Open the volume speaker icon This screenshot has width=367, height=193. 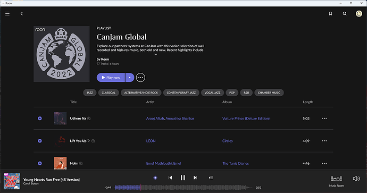[x=356, y=179]
